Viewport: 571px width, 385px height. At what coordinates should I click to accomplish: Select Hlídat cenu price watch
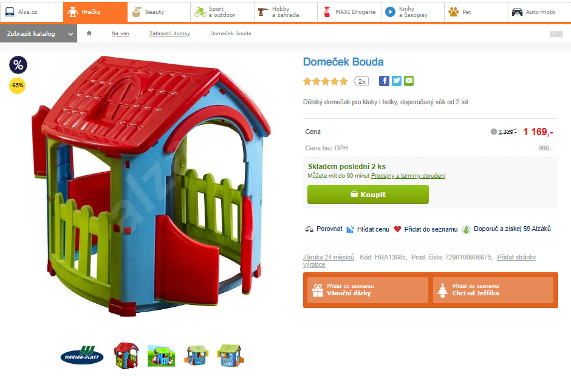(368, 229)
